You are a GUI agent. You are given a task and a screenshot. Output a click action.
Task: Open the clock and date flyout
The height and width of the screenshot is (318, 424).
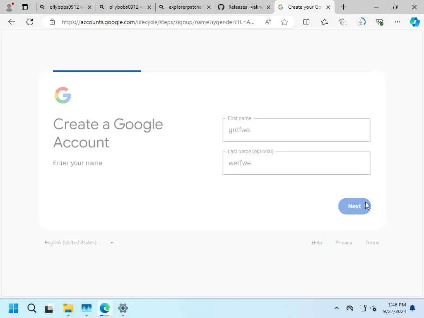[395, 308]
